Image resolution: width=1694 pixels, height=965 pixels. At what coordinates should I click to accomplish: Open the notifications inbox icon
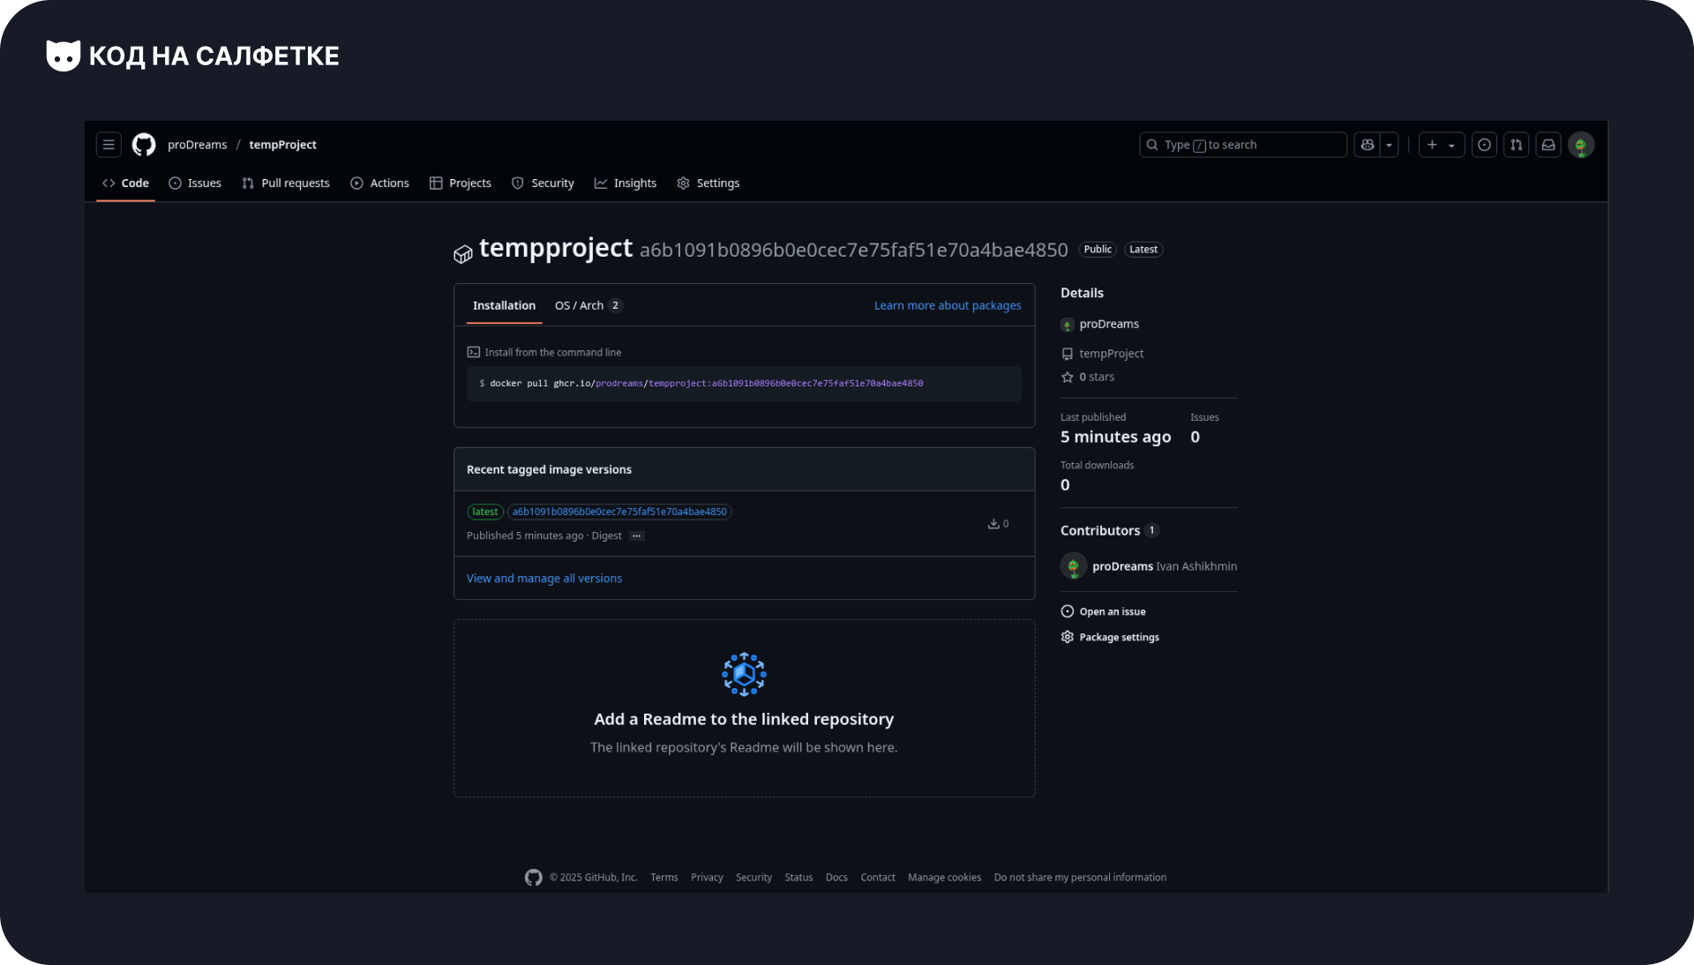(x=1548, y=145)
